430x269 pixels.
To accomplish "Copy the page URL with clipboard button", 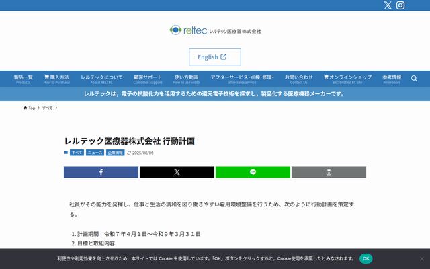I will pyautogui.click(x=329, y=172).
